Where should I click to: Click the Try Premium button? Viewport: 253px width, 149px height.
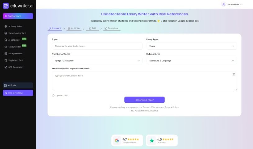18,16
